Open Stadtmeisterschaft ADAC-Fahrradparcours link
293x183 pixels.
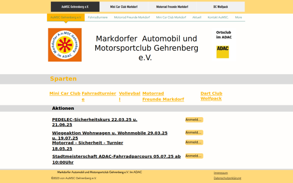116,159
